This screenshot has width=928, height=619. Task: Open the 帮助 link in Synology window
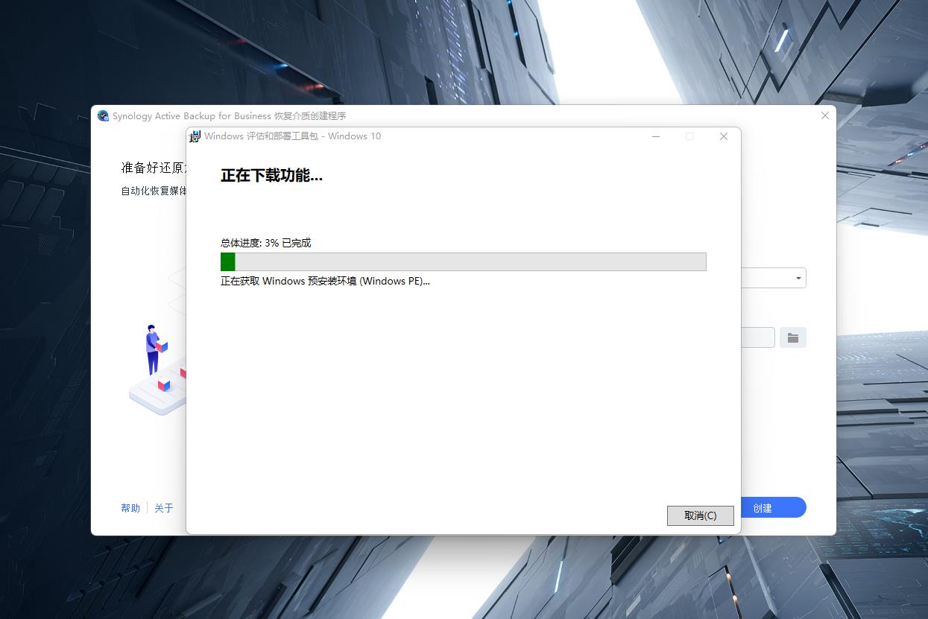point(130,508)
